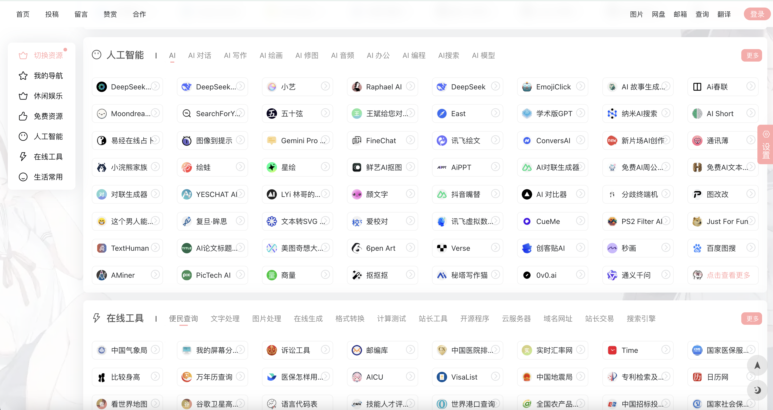The width and height of the screenshot is (773, 410).
Task: Click the 新片场AI创作 red icon
Action: [612, 141]
